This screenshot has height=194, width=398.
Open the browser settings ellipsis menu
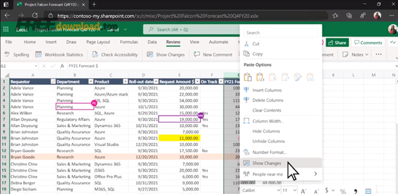click(392, 16)
